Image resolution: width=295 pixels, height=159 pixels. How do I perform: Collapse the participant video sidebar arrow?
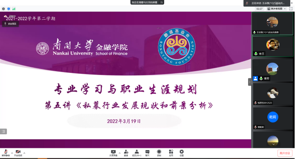250,82
